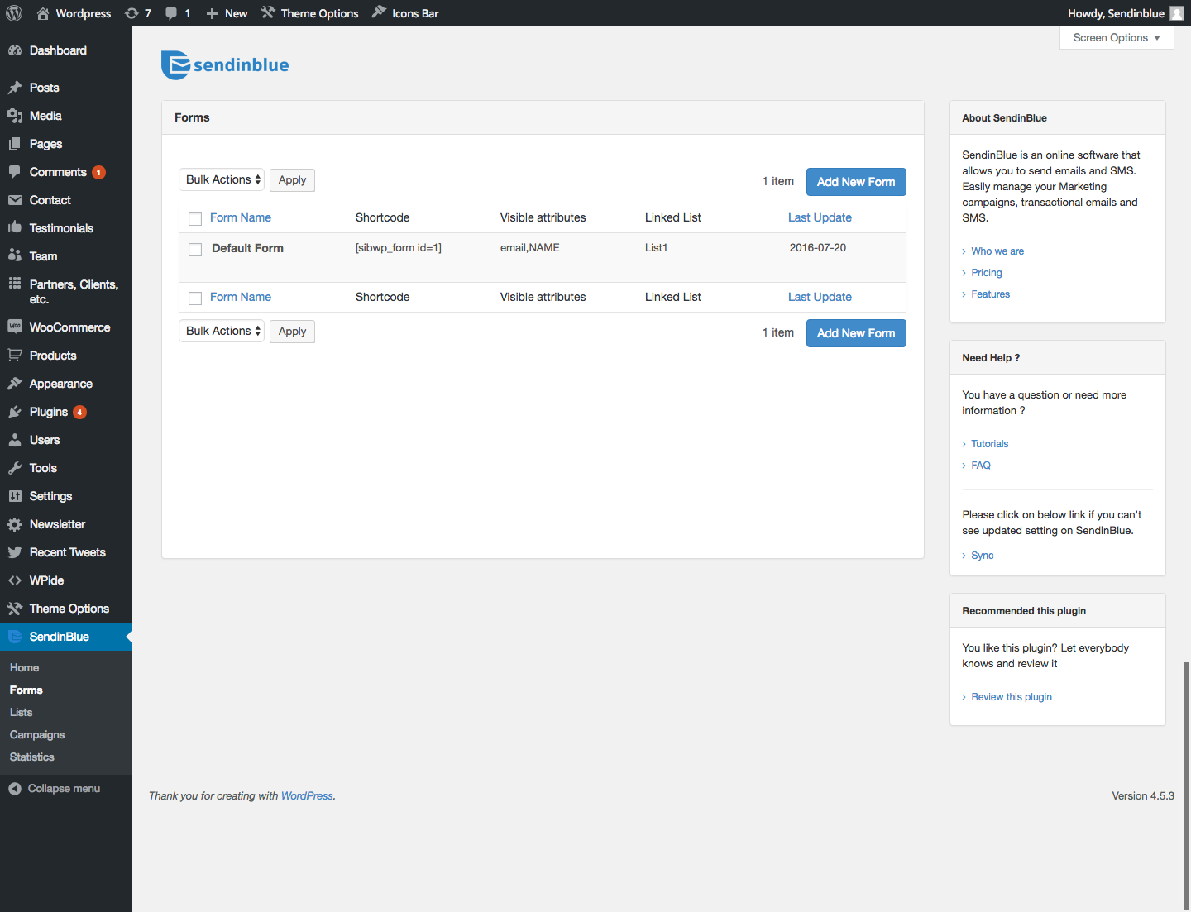Open the Who we are link

[997, 251]
